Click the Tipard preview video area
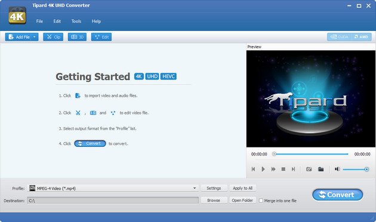 tap(311, 99)
